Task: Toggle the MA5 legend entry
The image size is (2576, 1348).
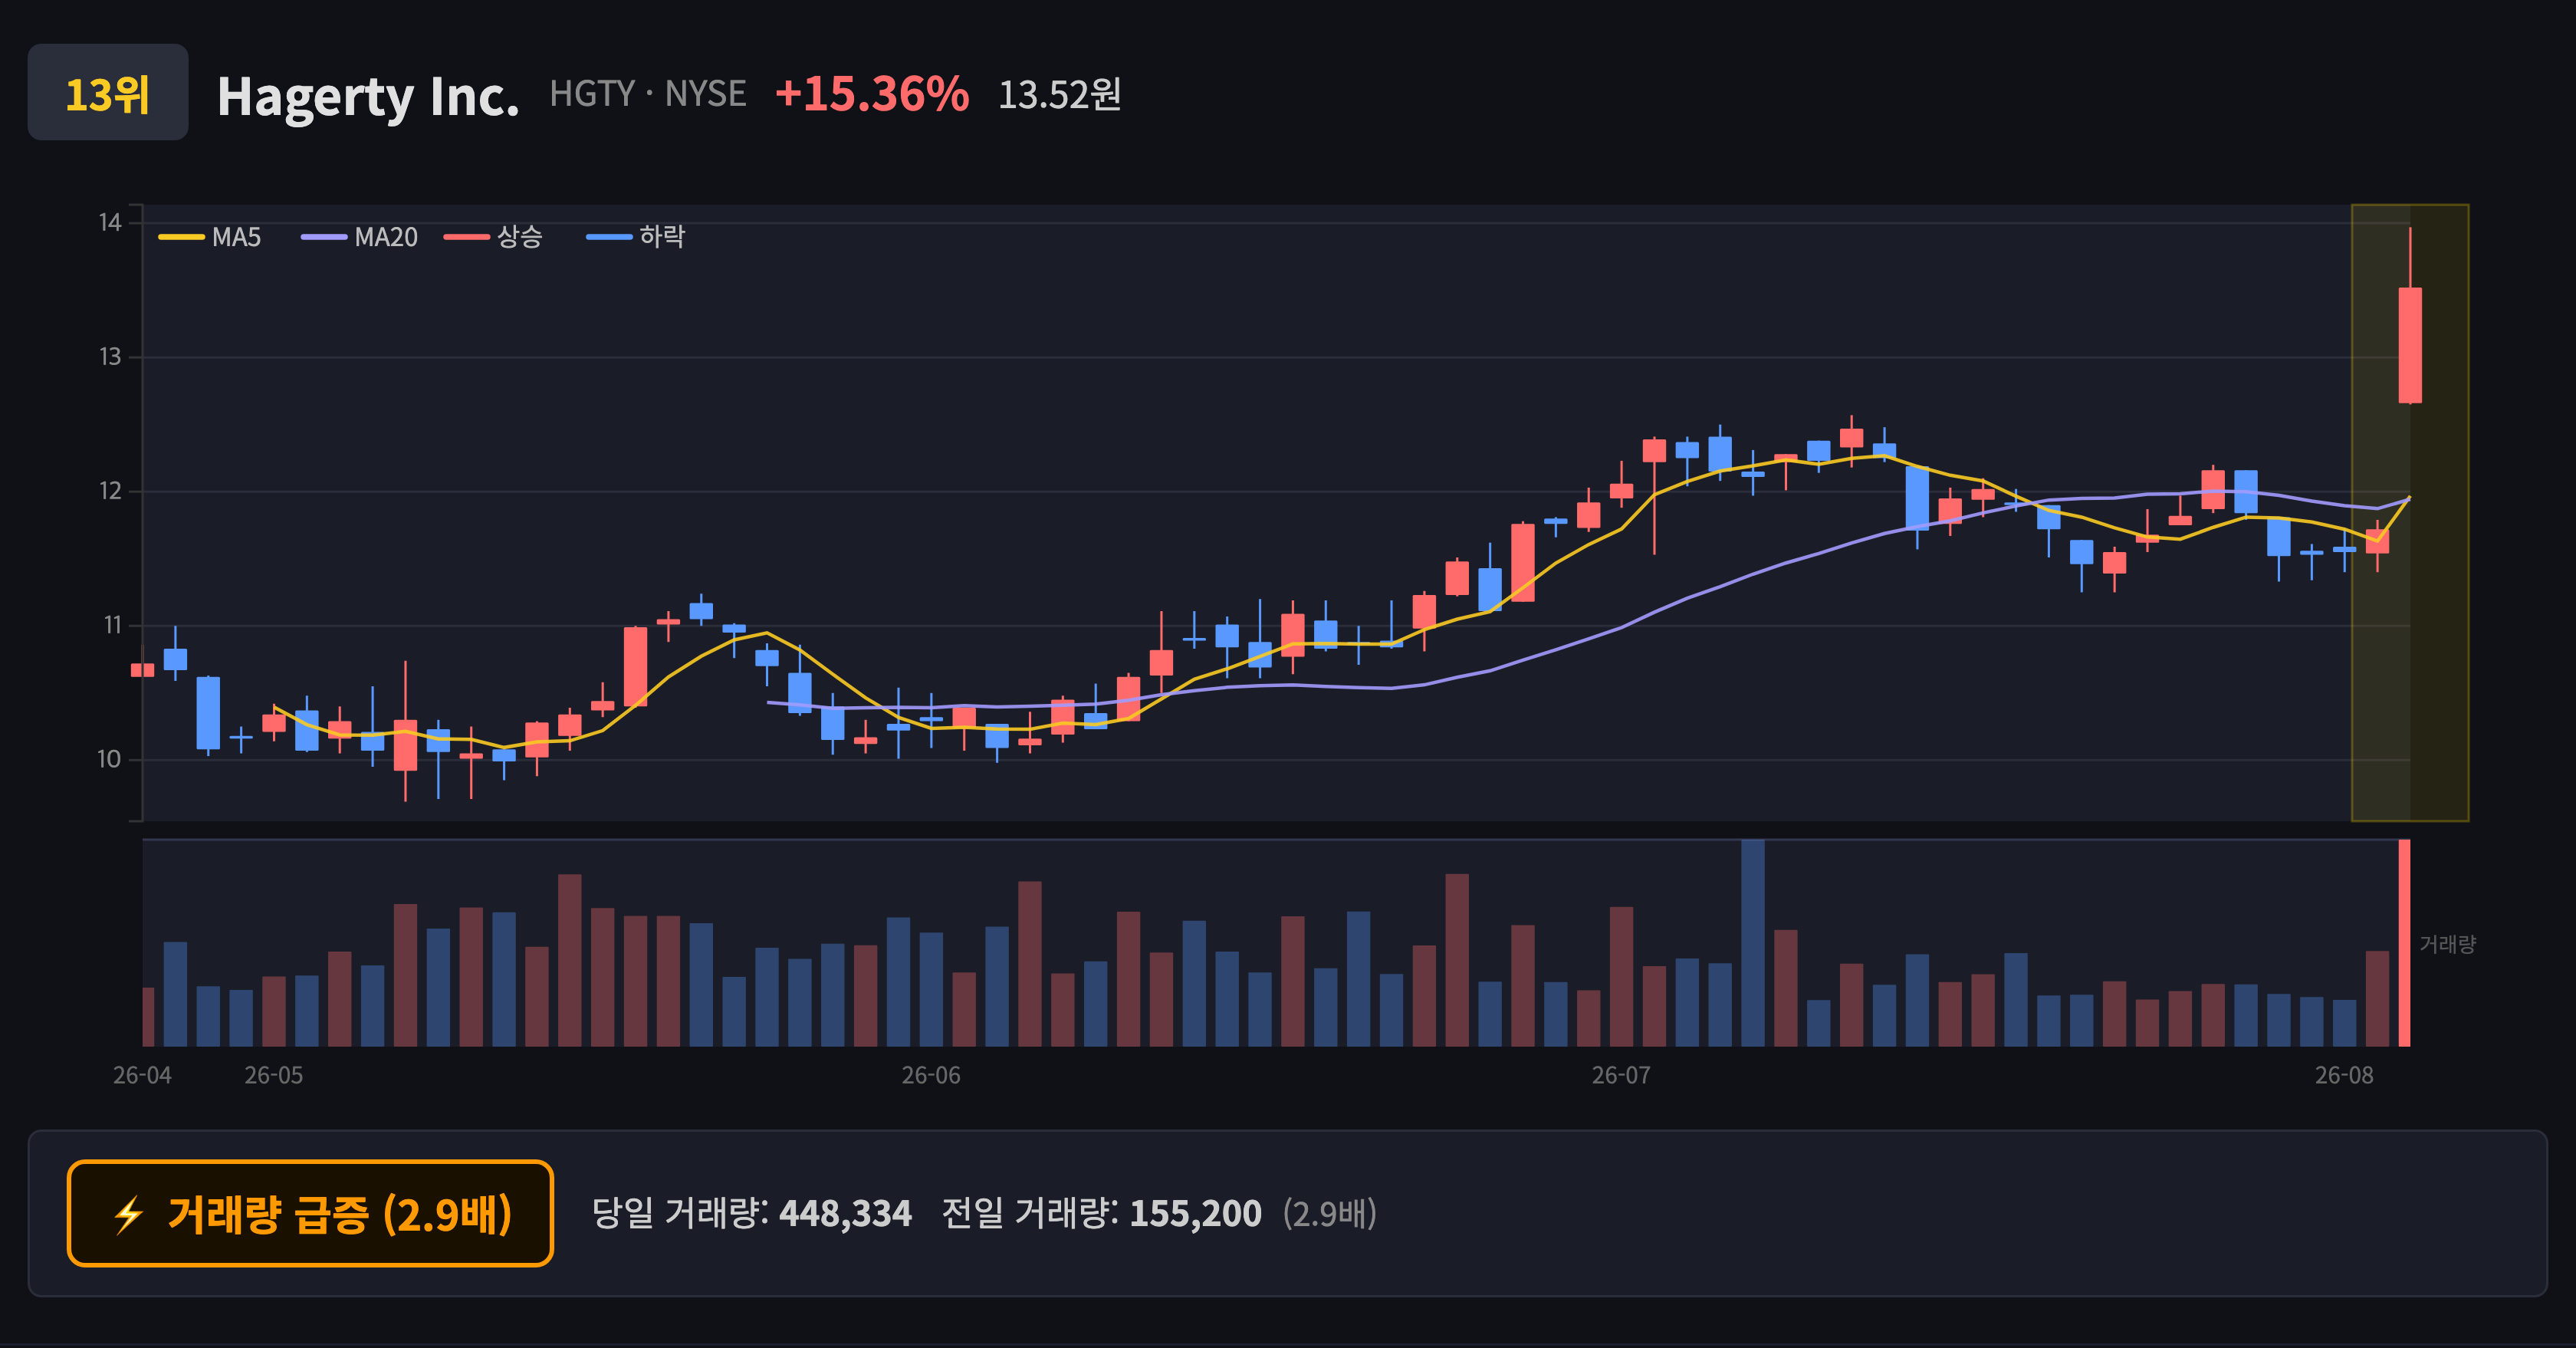Action: tap(210, 237)
